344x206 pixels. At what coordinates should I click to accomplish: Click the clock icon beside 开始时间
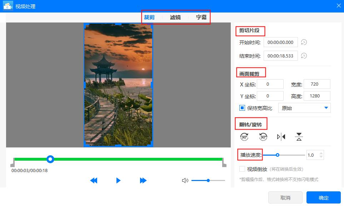(x=305, y=42)
